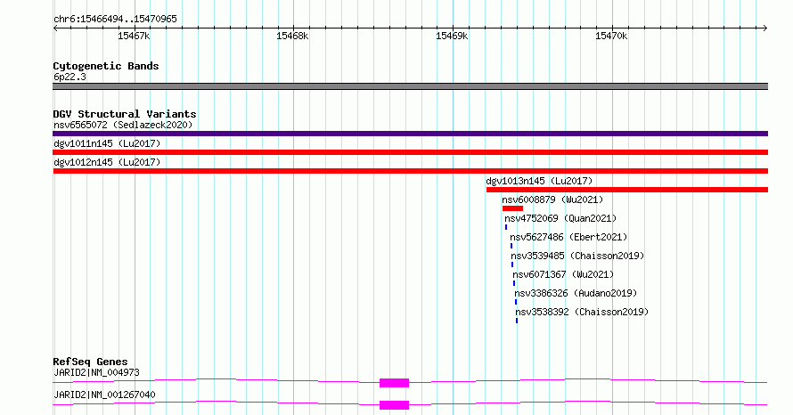Click the blue tick marker under nsv5627486
The image size is (793, 415).
511,246
